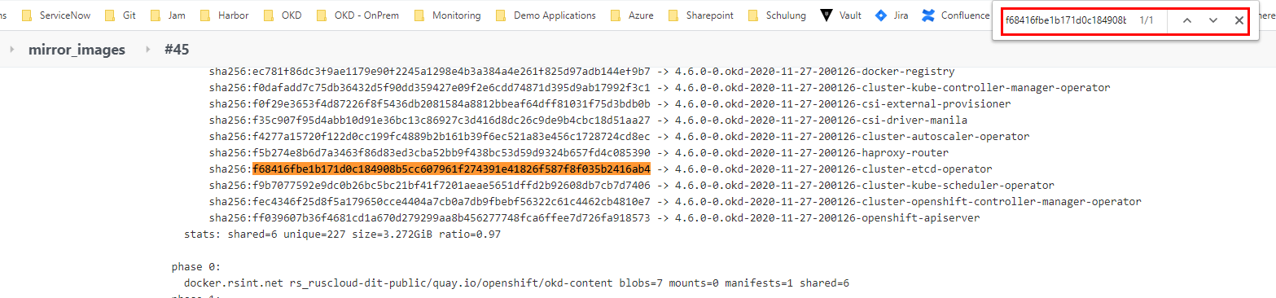The image size is (1276, 298).
Task: Go to previous find result
Action: [x=1187, y=20]
